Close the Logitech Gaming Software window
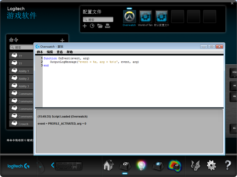237x177 pixels. pyautogui.click(x=232, y=3)
